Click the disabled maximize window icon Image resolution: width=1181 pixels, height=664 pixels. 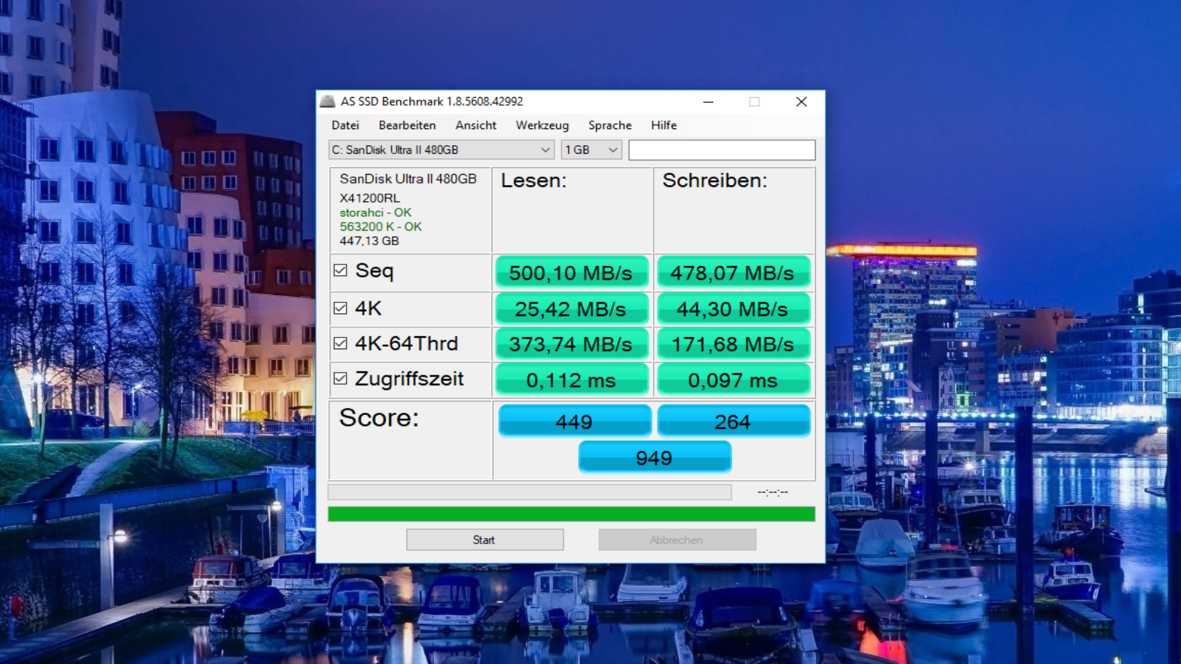(x=754, y=102)
